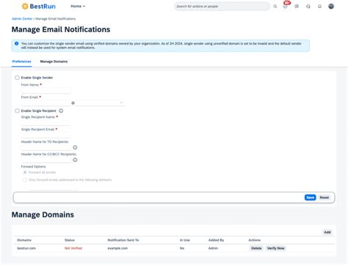The height and width of the screenshot is (265, 348).
Task: Open the user profile avatar
Action: [331, 7]
